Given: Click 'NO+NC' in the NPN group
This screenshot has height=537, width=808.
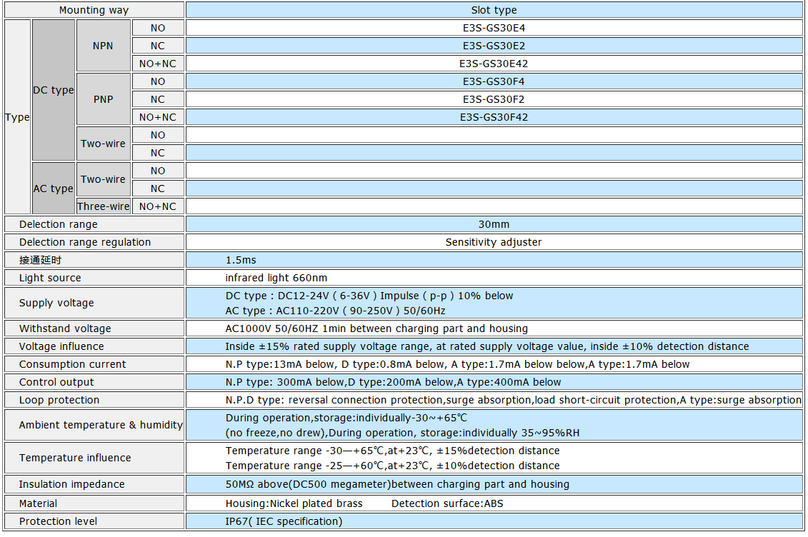Looking at the screenshot, I should 158,64.
